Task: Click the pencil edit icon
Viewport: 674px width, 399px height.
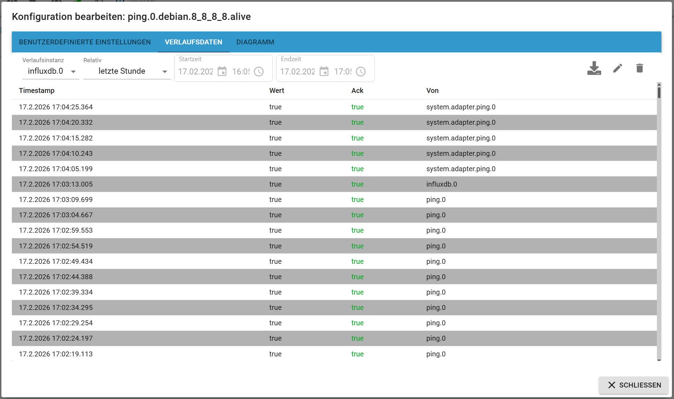Action: coord(617,68)
